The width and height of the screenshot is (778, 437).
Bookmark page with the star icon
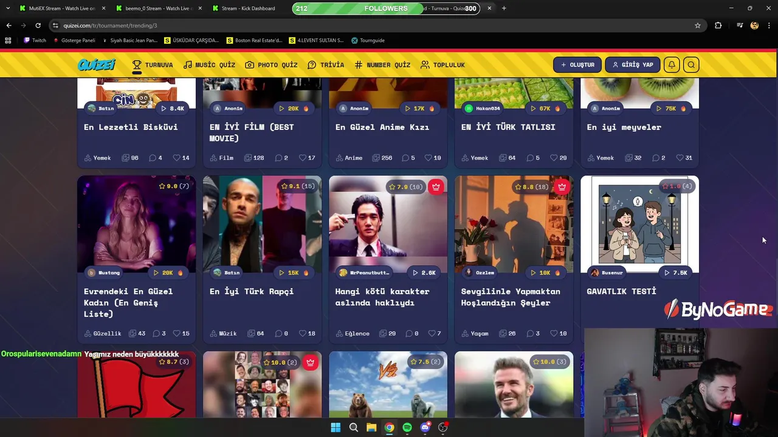(698, 25)
